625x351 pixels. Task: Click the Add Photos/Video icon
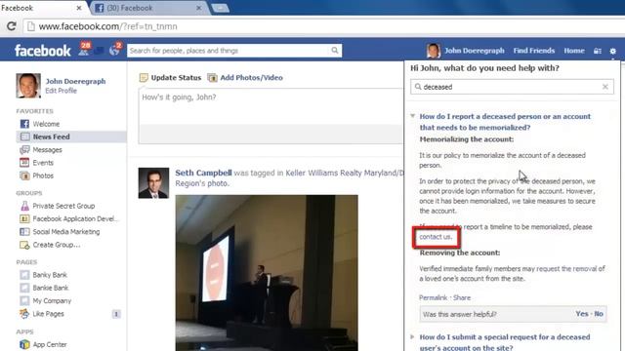pos(213,78)
